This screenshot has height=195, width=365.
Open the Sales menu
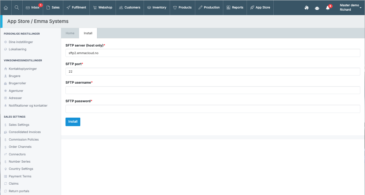(x=53, y=8)
